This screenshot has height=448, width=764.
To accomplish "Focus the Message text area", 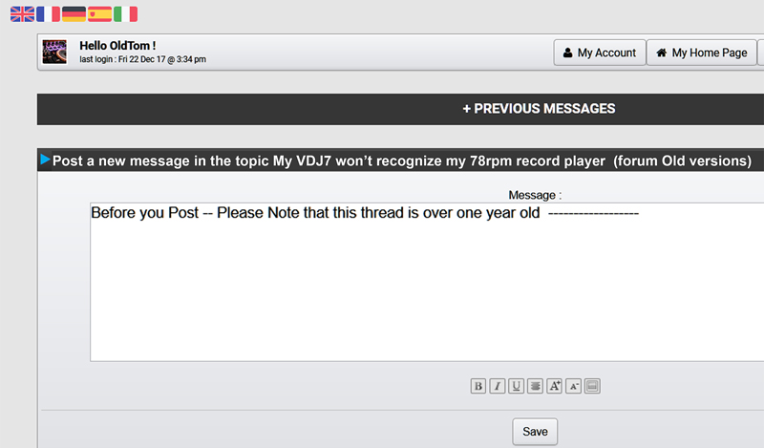I will [427, 282].
